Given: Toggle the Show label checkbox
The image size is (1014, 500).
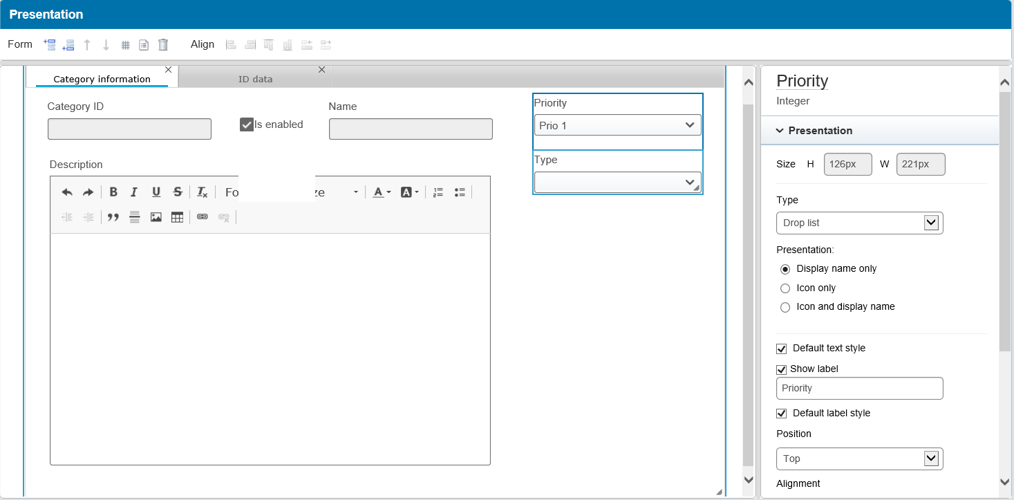Looking at the screenshot, I should coord(782,369).
